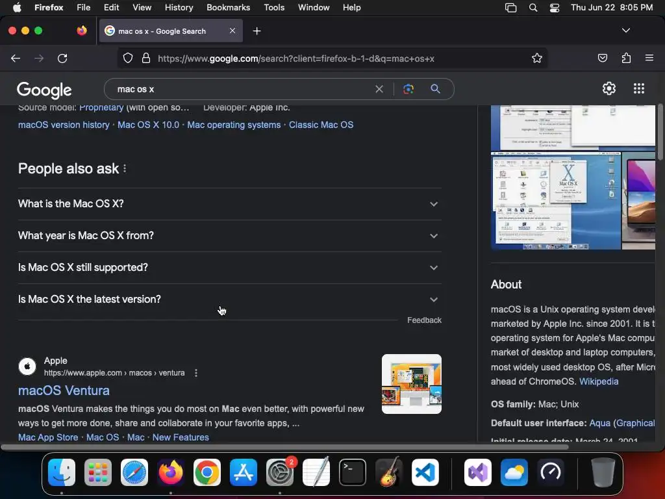665x499 pixels.
Task: Launch Visual Studio Code from the Dock
Action: [x=425, y=472]
